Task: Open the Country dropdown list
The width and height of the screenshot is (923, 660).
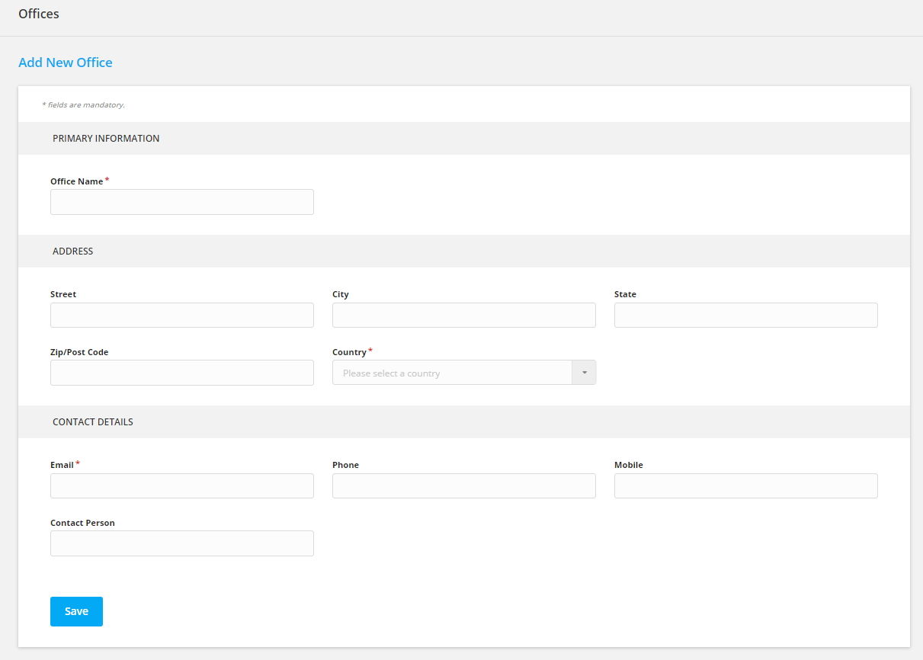Action: 464,373
